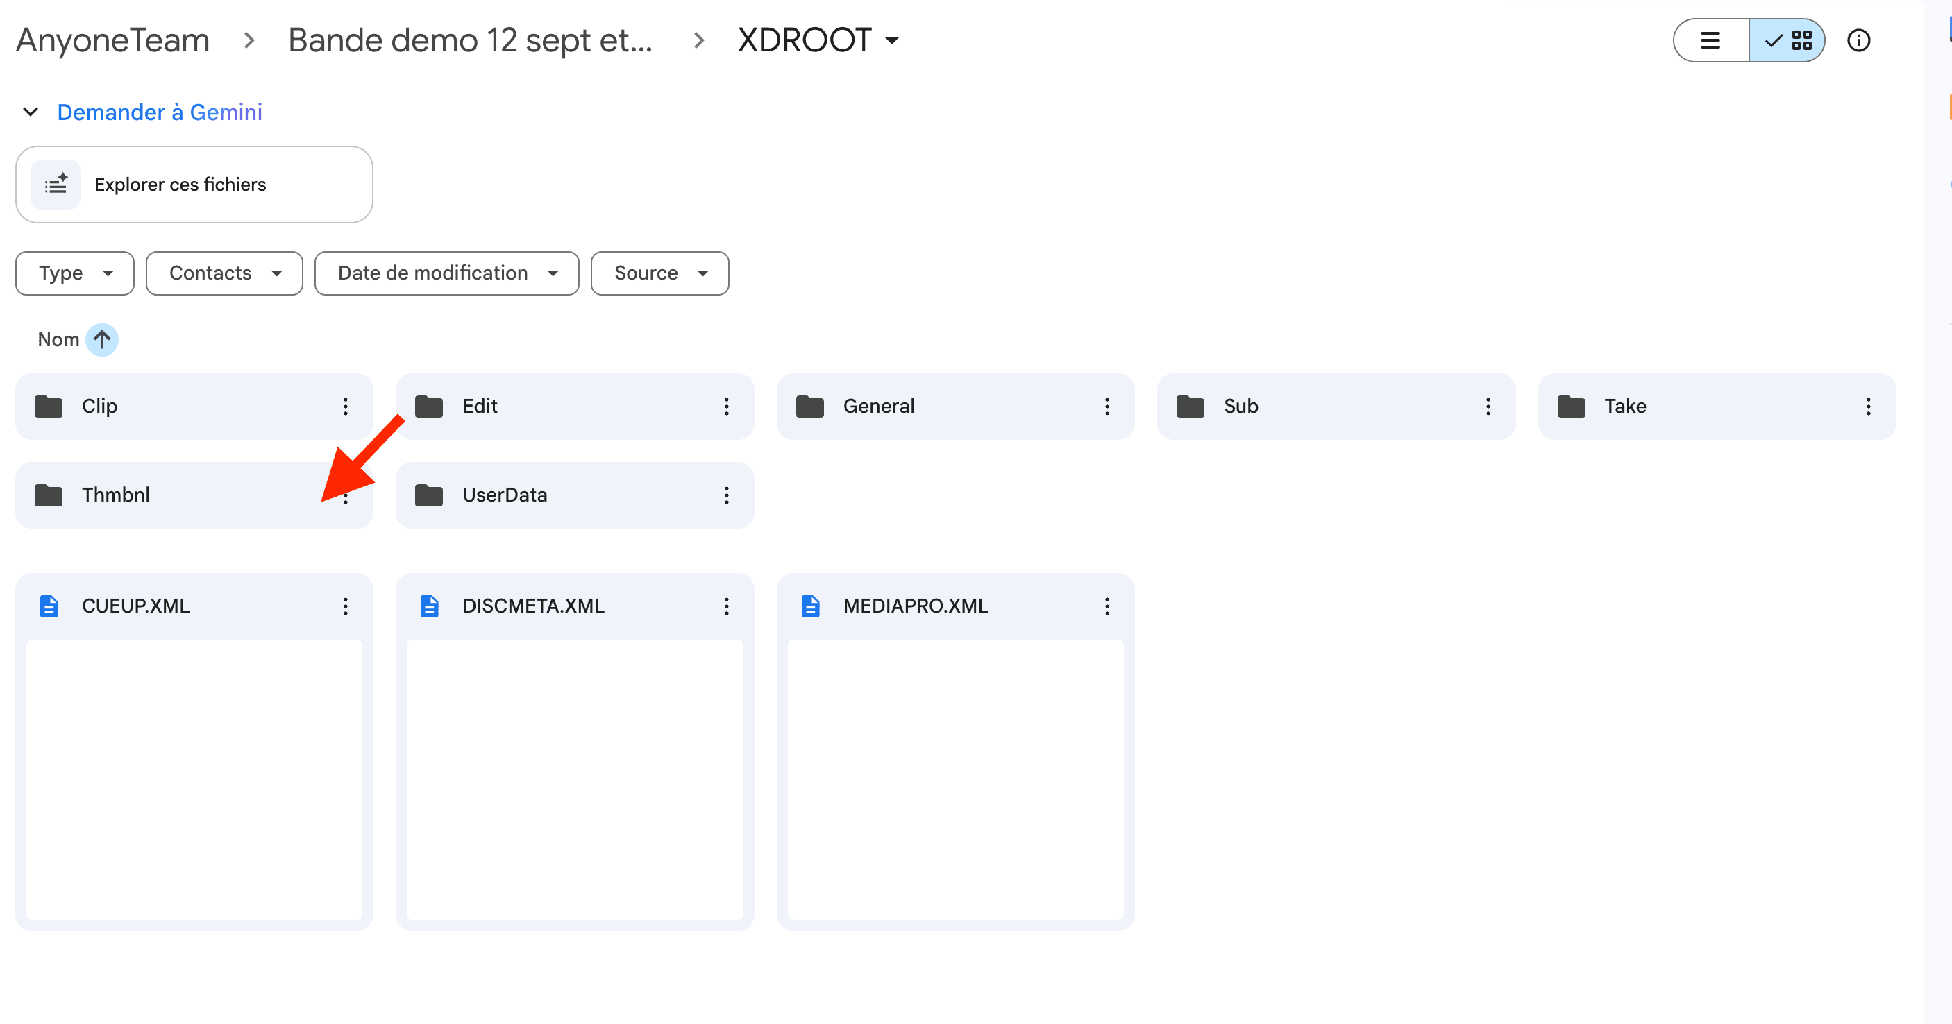Open more options for the Clip folder
The image size is (1952, 1024).
(346, 406)
